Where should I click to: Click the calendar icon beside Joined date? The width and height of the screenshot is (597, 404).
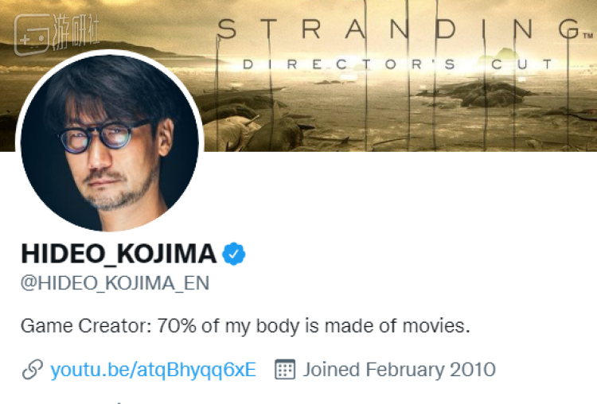pos(285,369)
